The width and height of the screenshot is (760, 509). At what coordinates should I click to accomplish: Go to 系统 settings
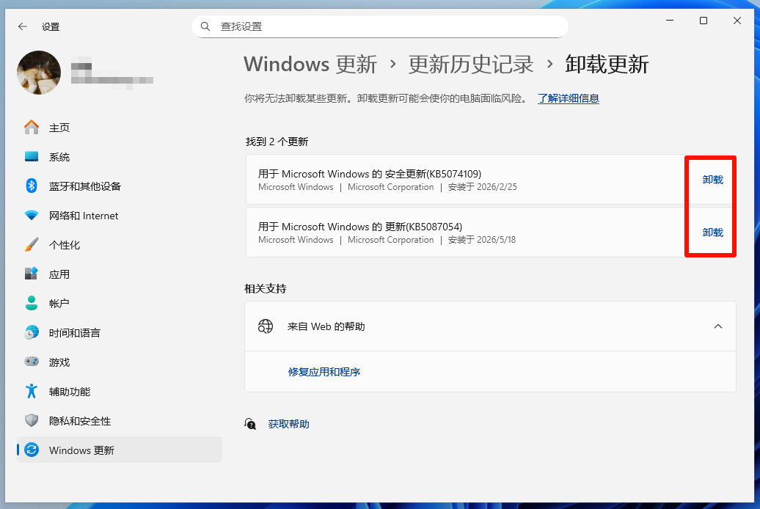click(x=120, y=156)
